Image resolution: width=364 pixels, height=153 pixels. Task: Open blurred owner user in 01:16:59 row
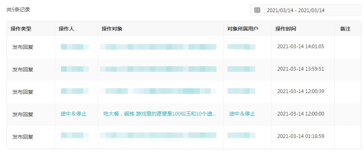(x=241, y=135)
